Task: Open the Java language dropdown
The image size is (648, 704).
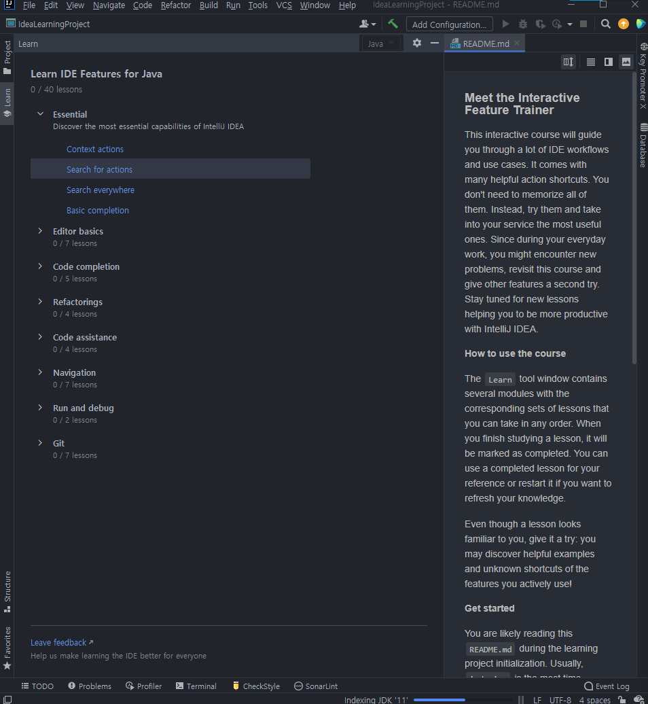Action: pos(380,43)
